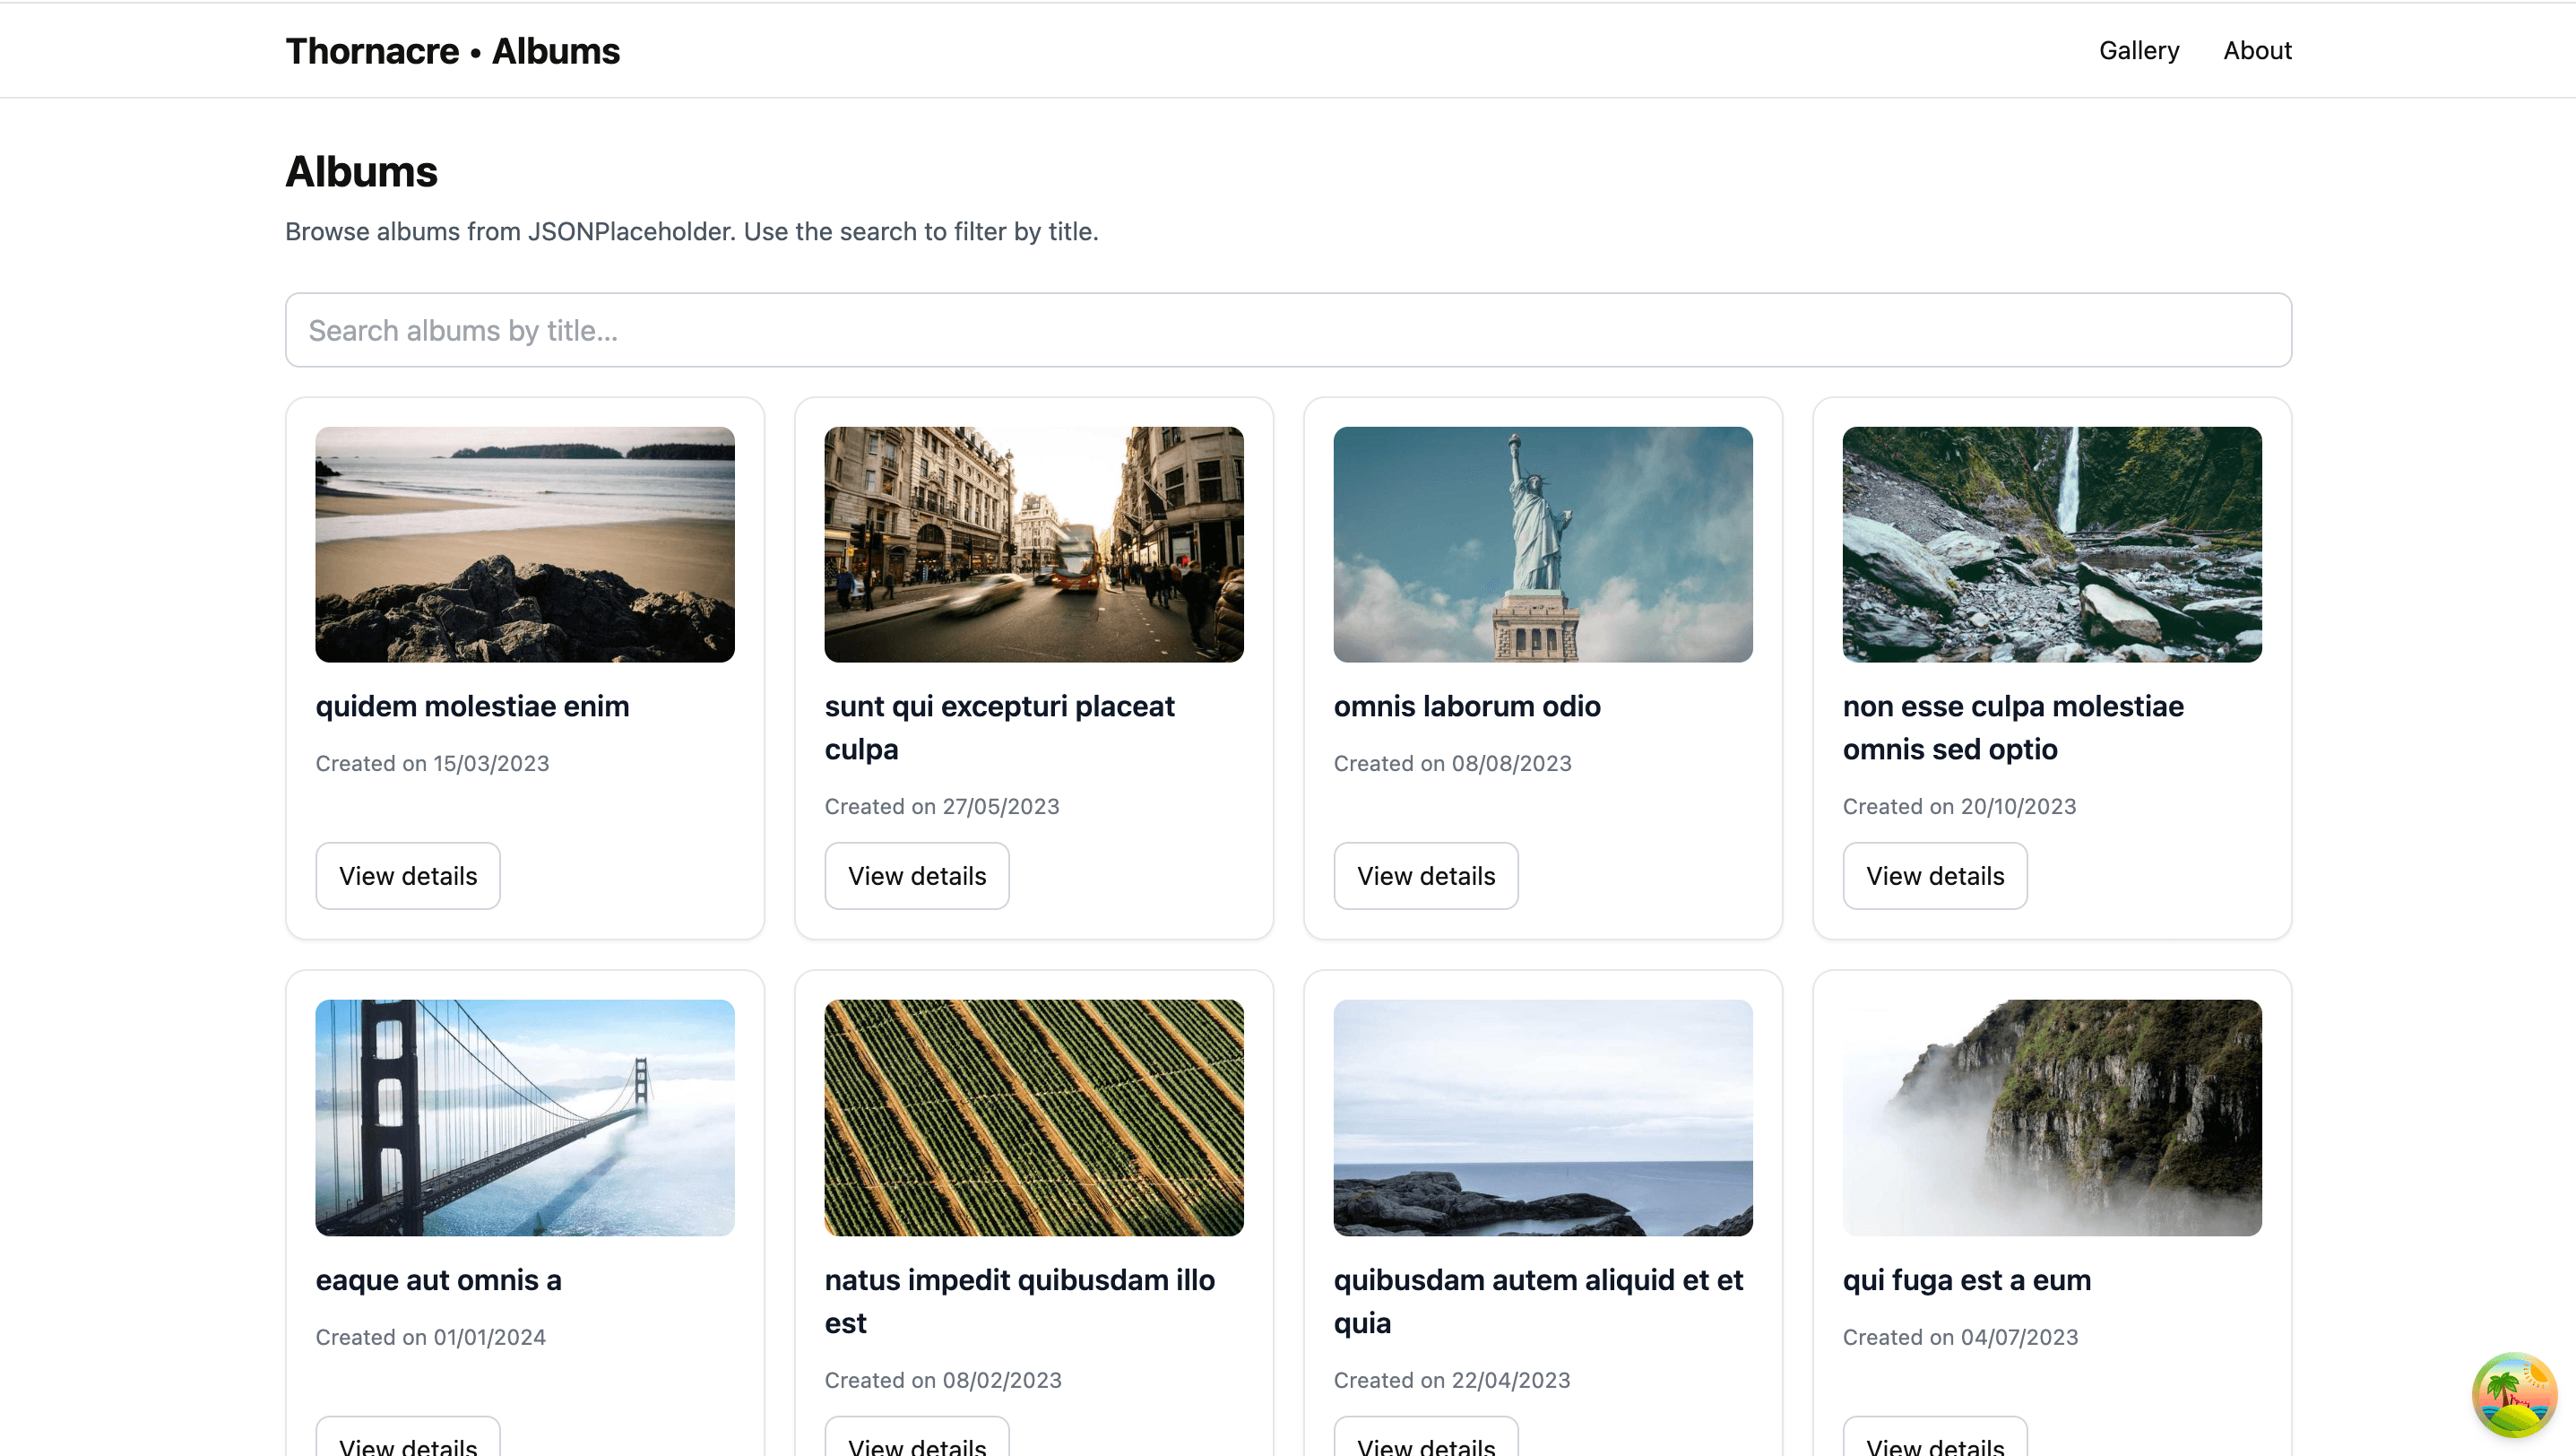Screen dimensions: 2576x1456
Task: Click the vineyard rows cover photo
Action: point(1033,1118)
